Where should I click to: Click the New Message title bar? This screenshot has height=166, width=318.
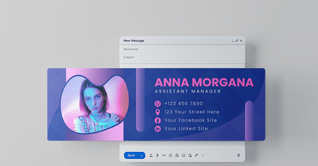134,41
